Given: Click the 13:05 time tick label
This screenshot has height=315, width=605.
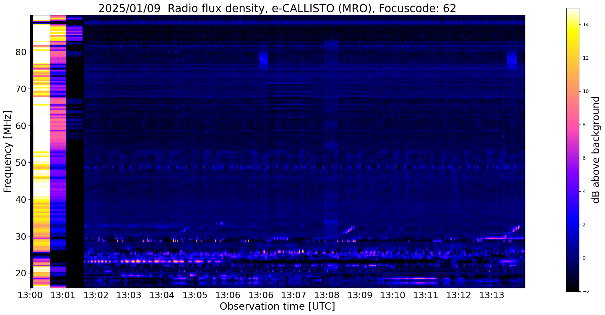Looking at the screenshot, I should click(195, 295).
